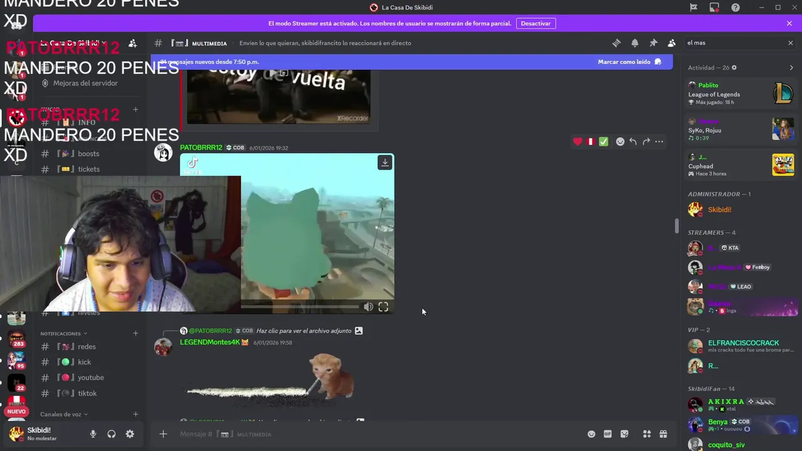Open the boosts channel
802x451 pixels.
click(88, 153)
